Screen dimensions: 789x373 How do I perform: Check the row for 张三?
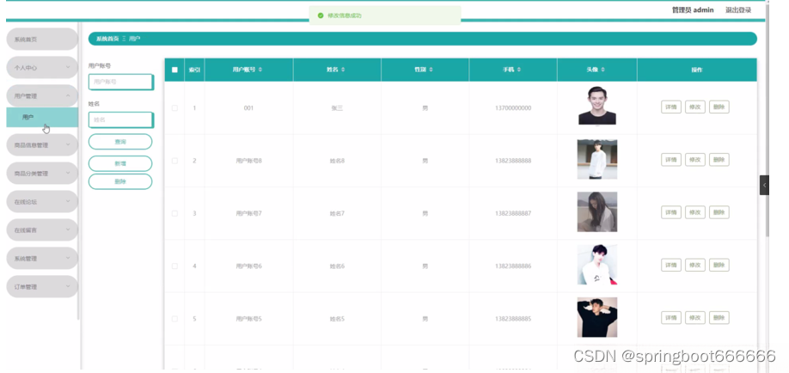click(x=174, y=108)
